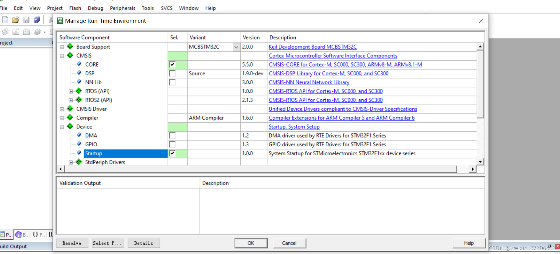560x254 pixels.
Task: Open the Peripherals menu
Action: pos(122,8)
